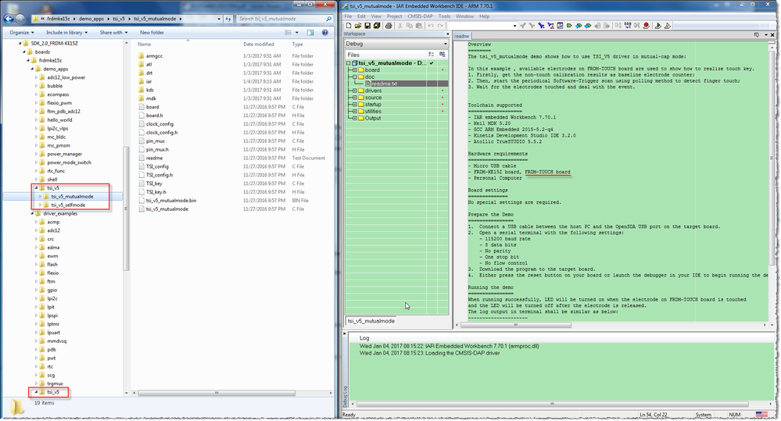Select the readme editor tab
Image resolution: width=781 pixels, height=421 pixels.
[462, 36]
